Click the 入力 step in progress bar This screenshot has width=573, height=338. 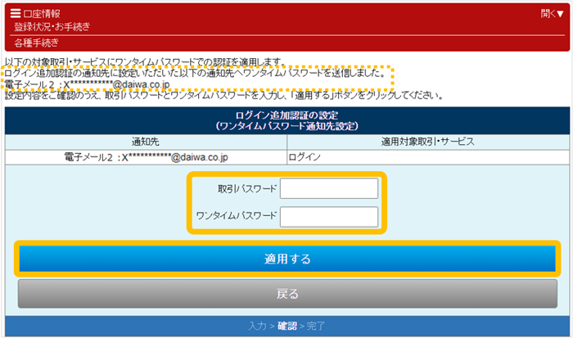pyautogui.click(x=257, y=326)
